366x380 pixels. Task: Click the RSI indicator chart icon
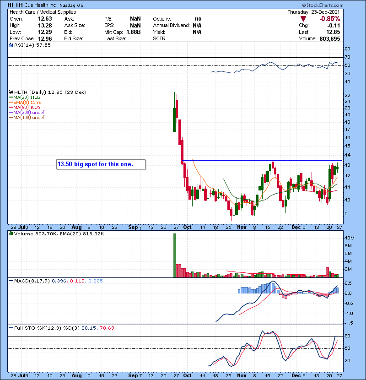(x=11, y=45)
